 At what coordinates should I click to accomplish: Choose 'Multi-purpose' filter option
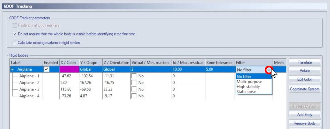pos(254,82)
